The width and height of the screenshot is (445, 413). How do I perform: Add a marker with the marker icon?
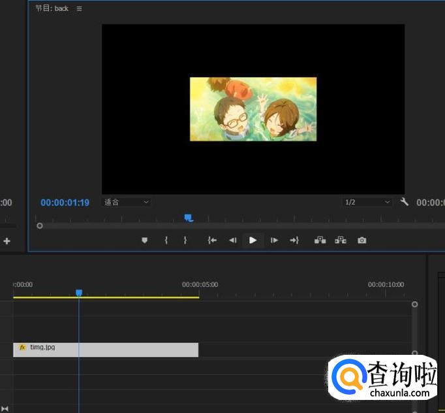click(x=145, y=240)
